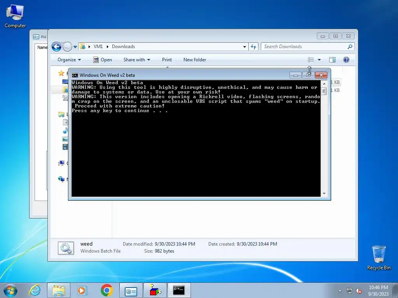Maximize the Downloads Explorer window

[x=335, y=36]
